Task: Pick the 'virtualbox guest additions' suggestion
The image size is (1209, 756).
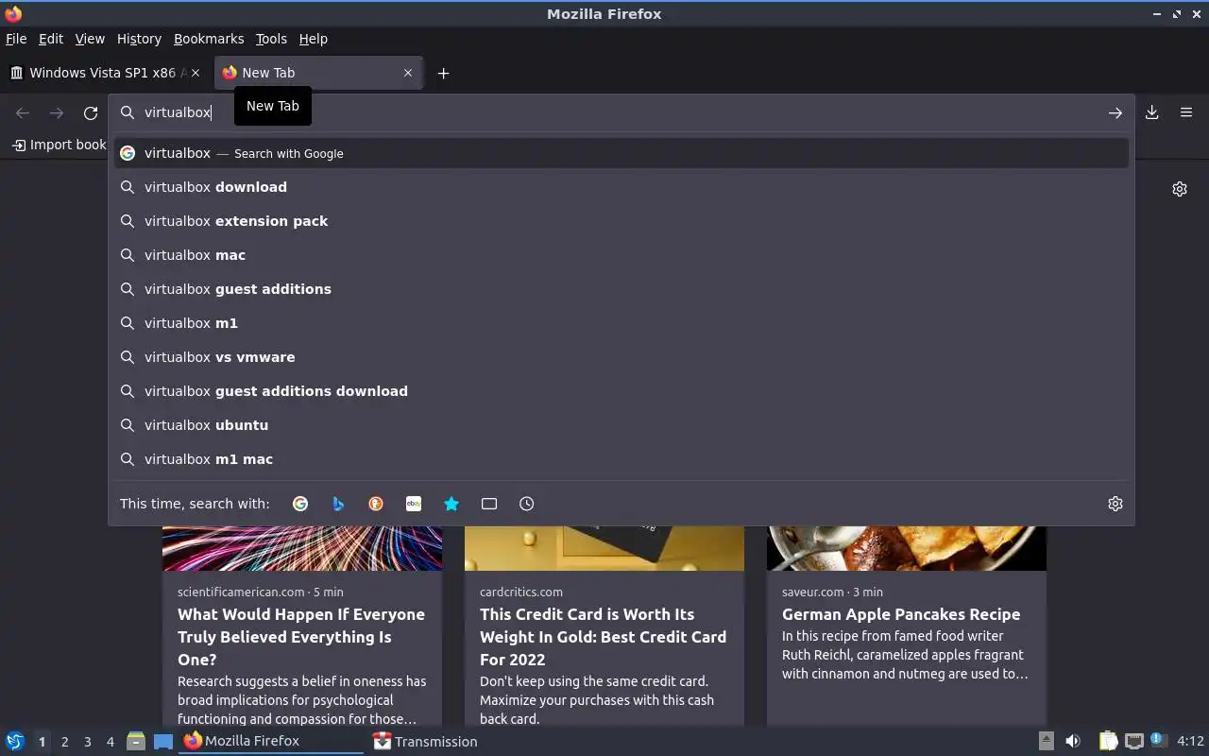Action: coord(622,289)
